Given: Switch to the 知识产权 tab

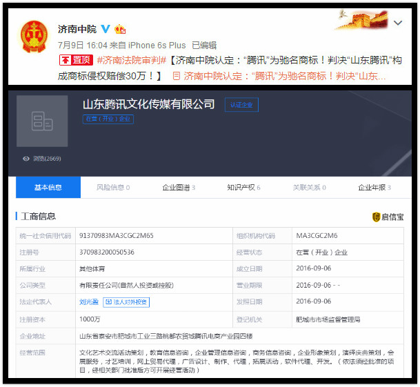Looking at the screenshot, I should point(243,188).
